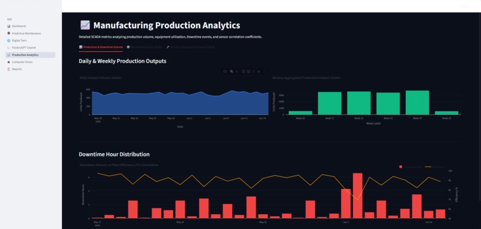Screen dimensions: 481x229
Task: Click the 'Week 20' axis label
Action: tap(300, 118)
